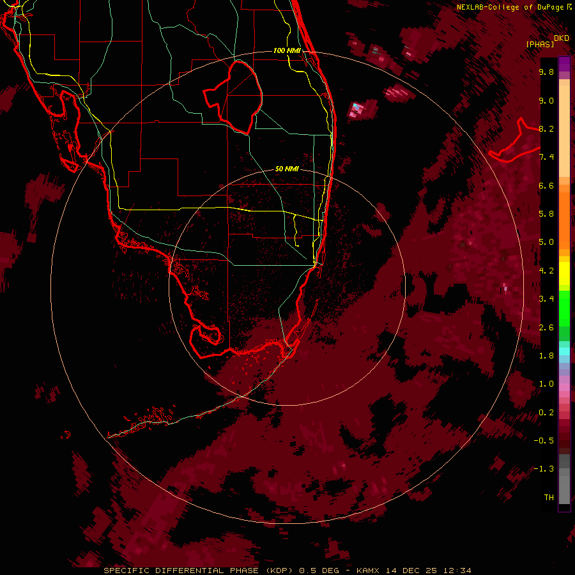Click the 50 NMI range ring label
Viewport: 575px width, 575px height.
[287, 169]
